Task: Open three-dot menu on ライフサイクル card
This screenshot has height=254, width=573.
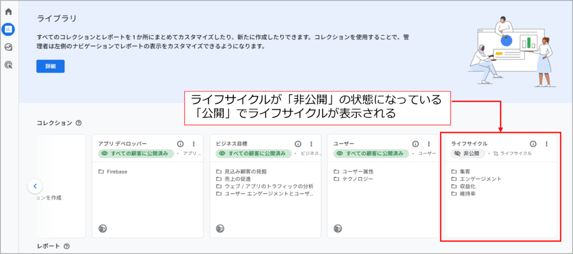Action: (546, 143)
